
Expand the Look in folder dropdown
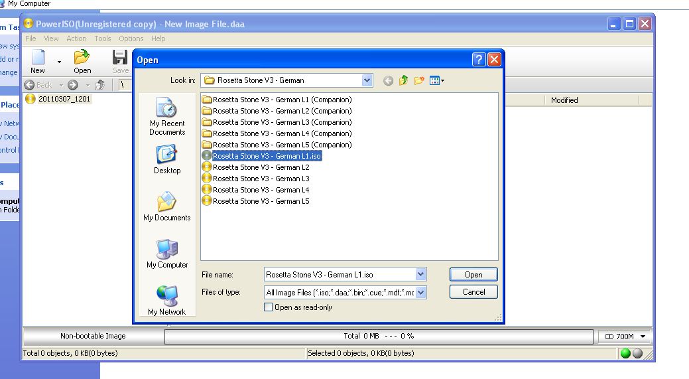pyautogui.click(x=367, y=80)
